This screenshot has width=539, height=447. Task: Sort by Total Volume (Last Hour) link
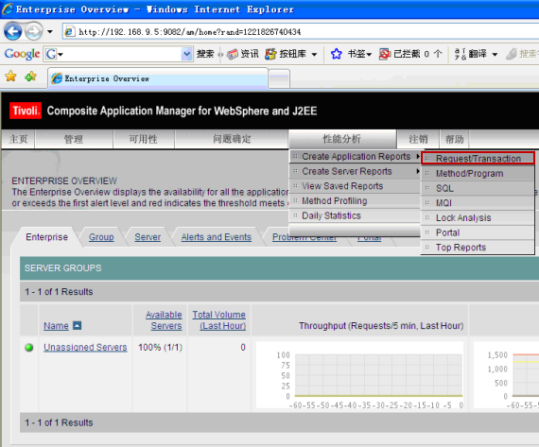(x=219, y=320)
